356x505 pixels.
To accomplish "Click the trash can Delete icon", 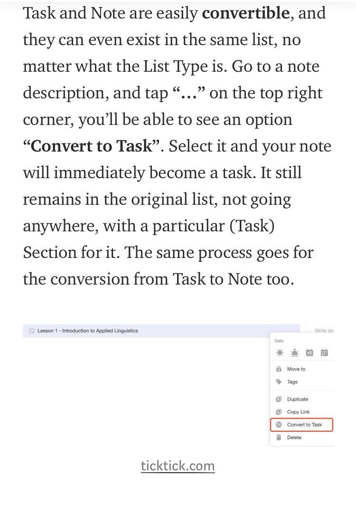I will (279, 438).
